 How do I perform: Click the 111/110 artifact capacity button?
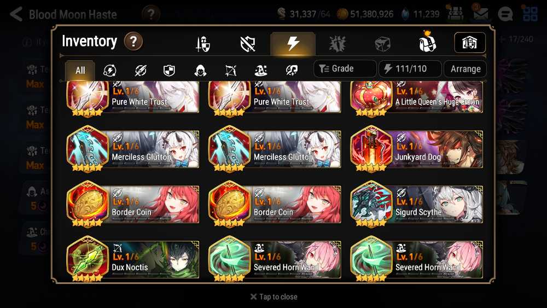click(410, 69)
